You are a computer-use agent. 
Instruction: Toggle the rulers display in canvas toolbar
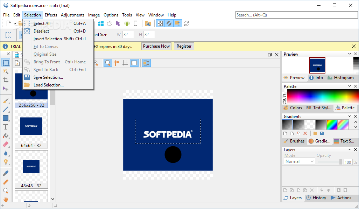click(117, 63)
